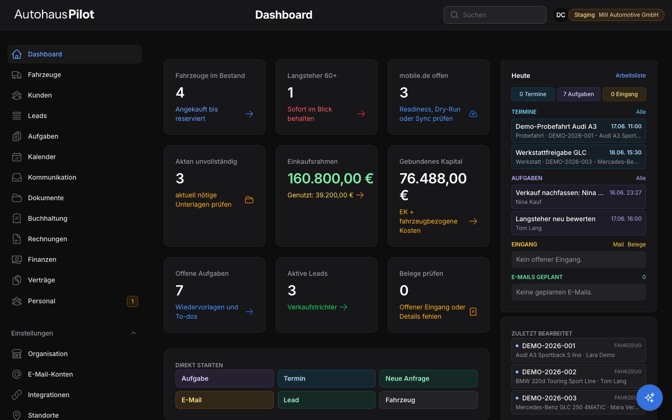Click the Aufgaben clipboard icon
The image size is (672, 420).
coord(17,136)
